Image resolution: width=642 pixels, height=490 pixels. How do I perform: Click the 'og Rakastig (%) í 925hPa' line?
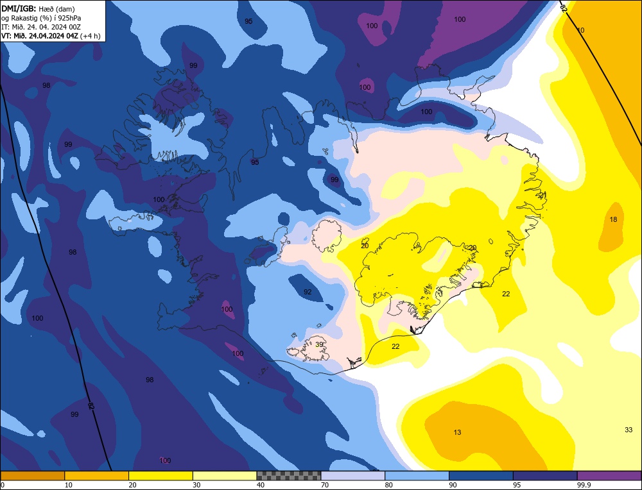[x=41, y=18]
